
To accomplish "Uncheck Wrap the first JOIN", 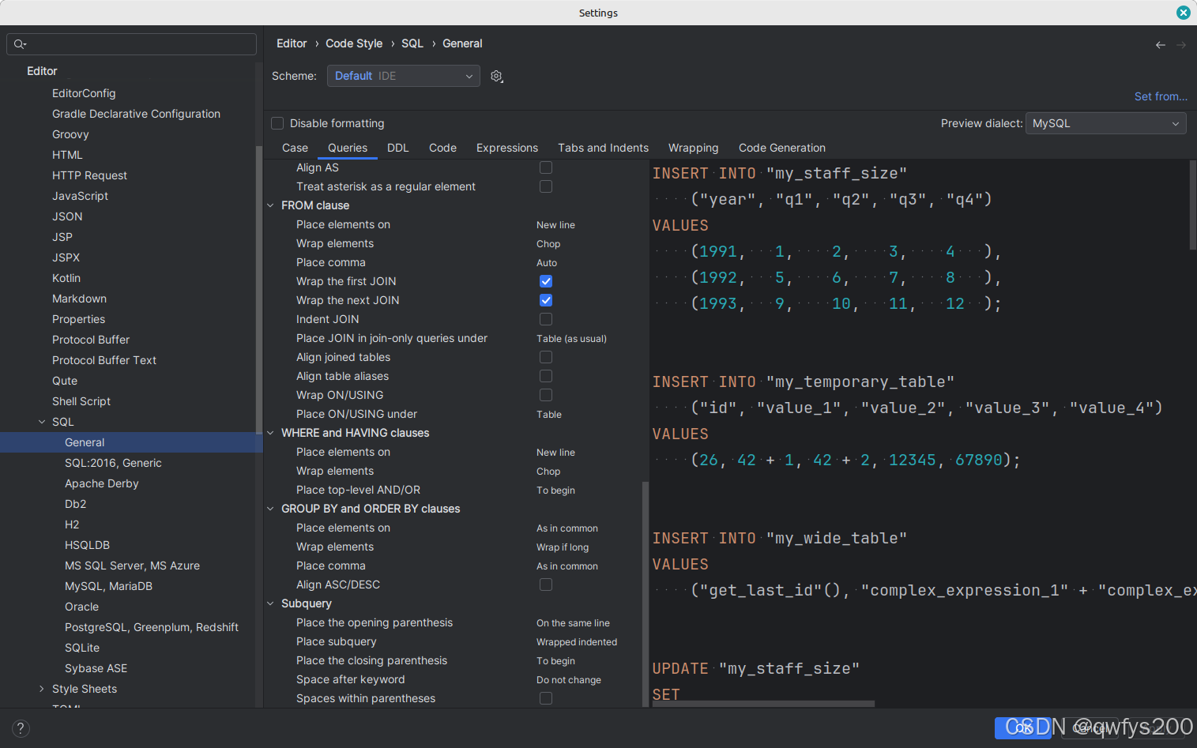I will point(546,281).
